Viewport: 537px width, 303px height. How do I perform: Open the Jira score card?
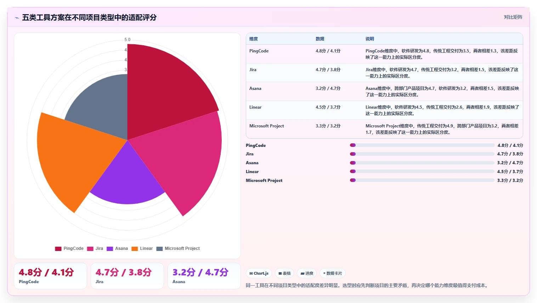(127, 276)
